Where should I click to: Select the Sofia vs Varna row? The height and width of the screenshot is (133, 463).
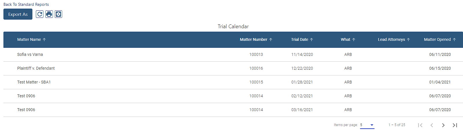click(233, 54)
